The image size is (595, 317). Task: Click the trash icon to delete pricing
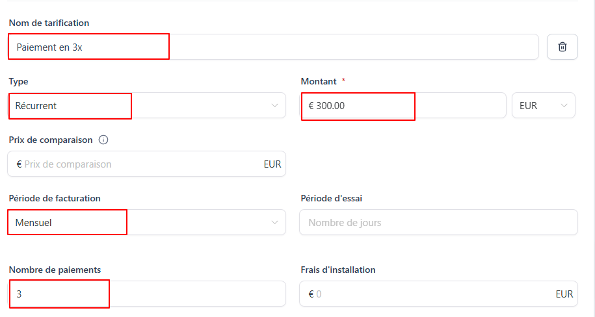pyautogui.click(x=562, y=47)
